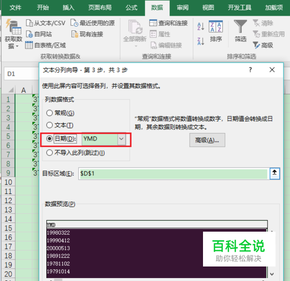Open the 文件 tab
290x281 pixels.
tap(15, 8)
